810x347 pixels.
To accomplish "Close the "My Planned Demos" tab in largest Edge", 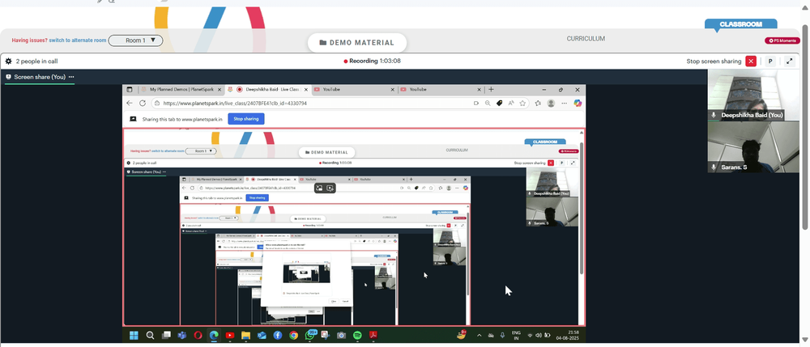I will click(x=220, y=89).
